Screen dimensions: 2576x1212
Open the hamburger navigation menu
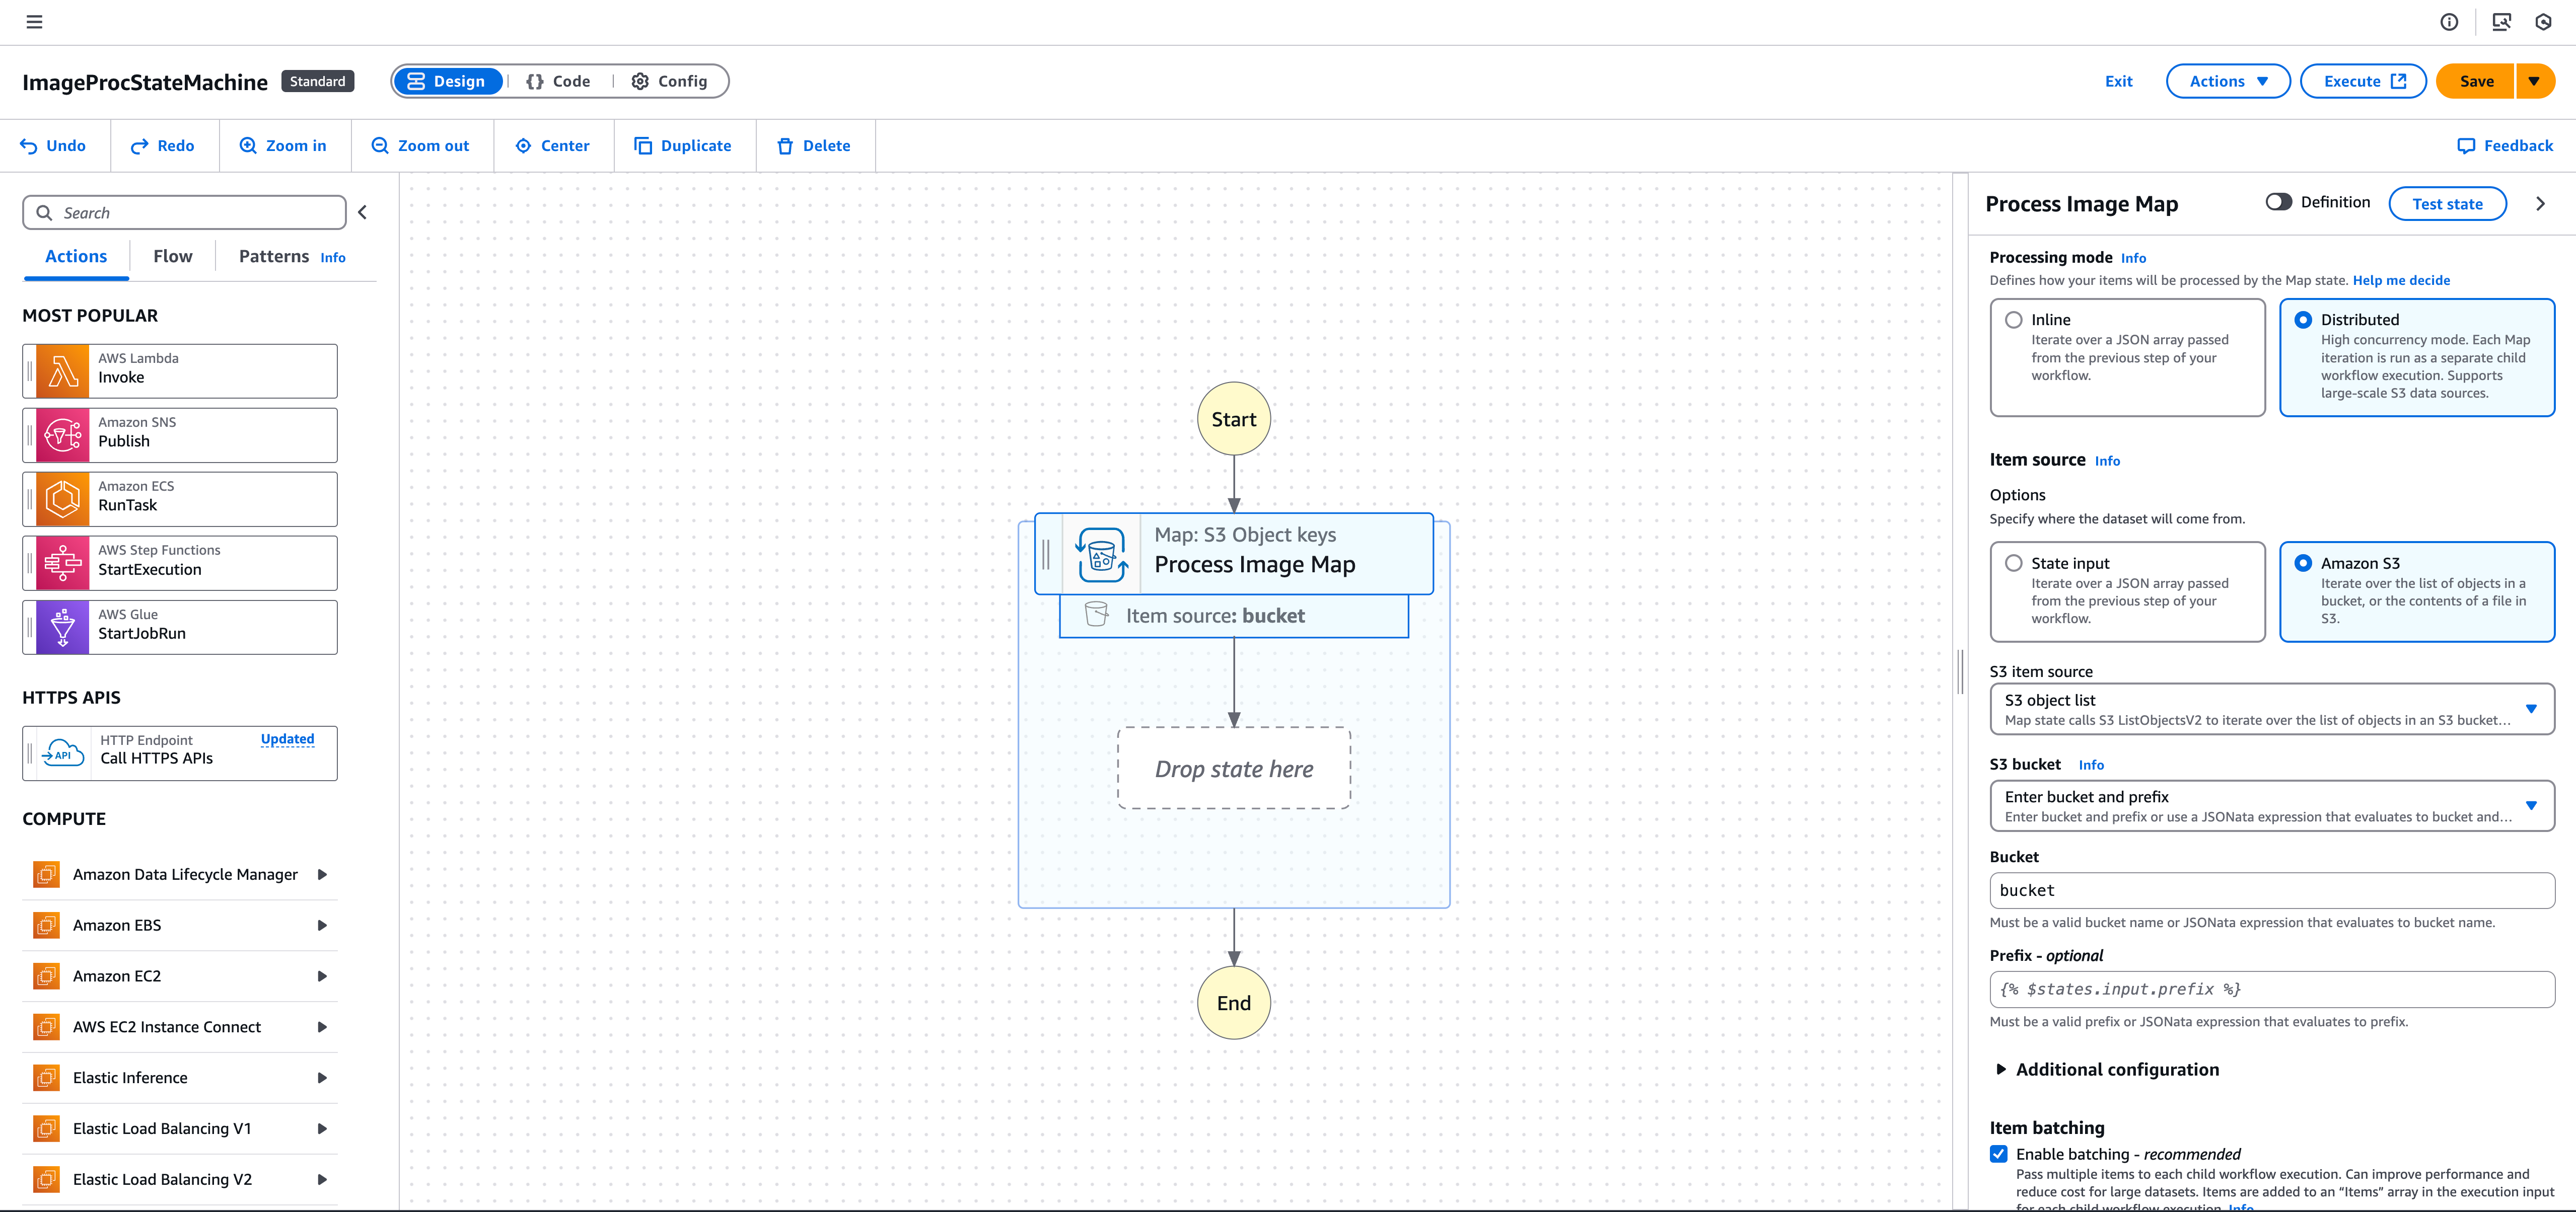[x=34, y=21]
